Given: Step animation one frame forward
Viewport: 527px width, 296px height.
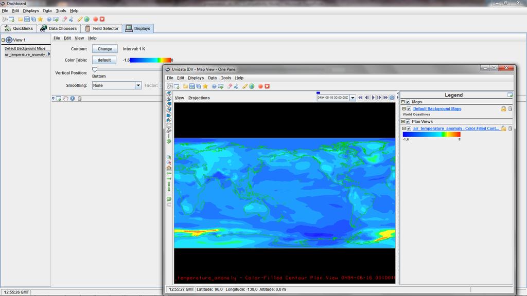Looking at the screenshot, I should tap(379, 98).
